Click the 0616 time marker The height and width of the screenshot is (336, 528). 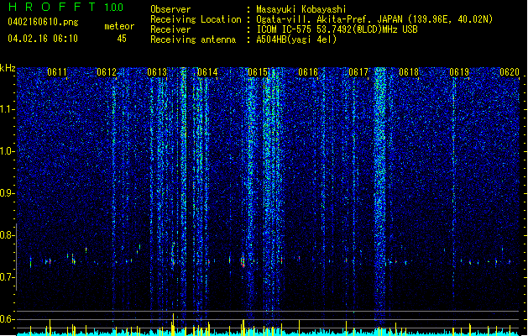tap(308, 72)
